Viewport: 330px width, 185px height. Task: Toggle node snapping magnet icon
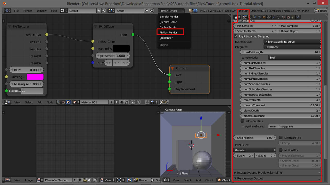[x=147, y=102]
